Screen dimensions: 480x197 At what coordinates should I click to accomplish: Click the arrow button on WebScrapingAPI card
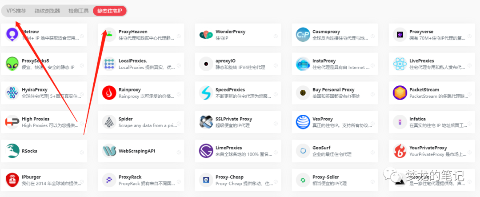(179, 152)
